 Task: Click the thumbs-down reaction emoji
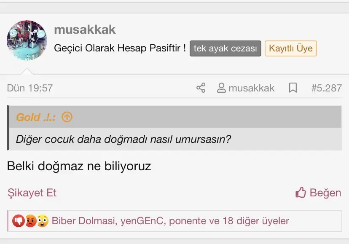[x=18, y=221]
